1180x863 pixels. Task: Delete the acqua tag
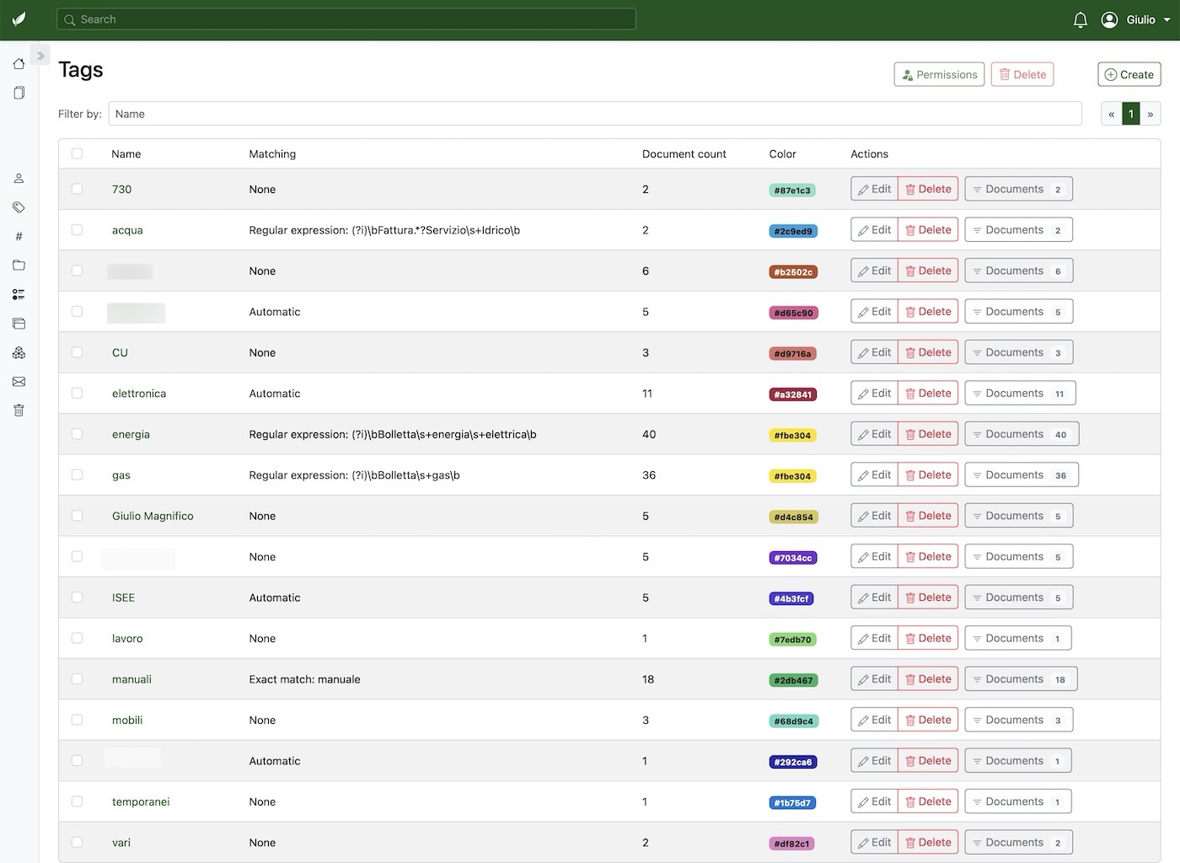(928, 229)
